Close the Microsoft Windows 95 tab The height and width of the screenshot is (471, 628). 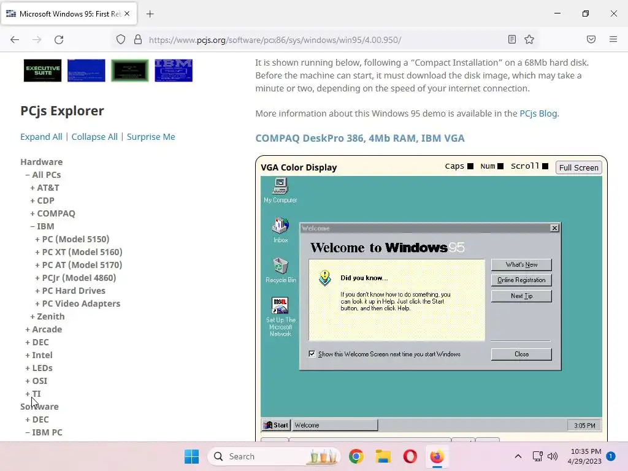127,13
